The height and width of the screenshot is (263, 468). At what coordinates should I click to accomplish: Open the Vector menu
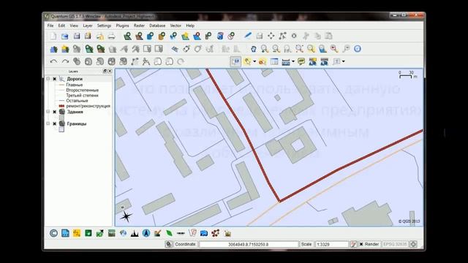pyautogui.click(x=175, y=26)
